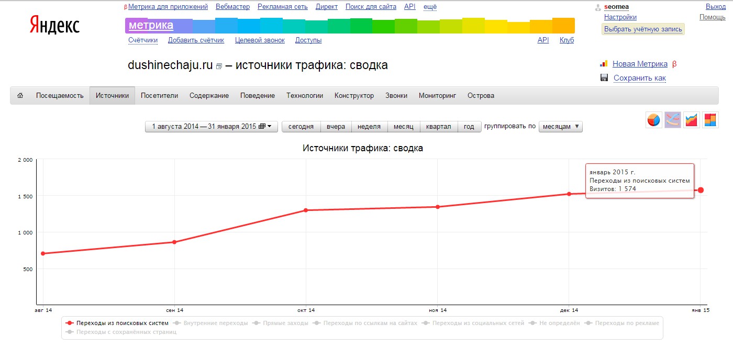Click the метрика rainbow banner title
The image size is (733, 347).
[x=151, y=25]
